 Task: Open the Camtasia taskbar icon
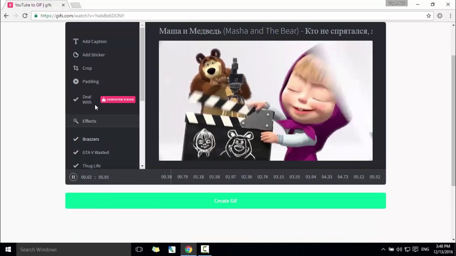[205, 249]
